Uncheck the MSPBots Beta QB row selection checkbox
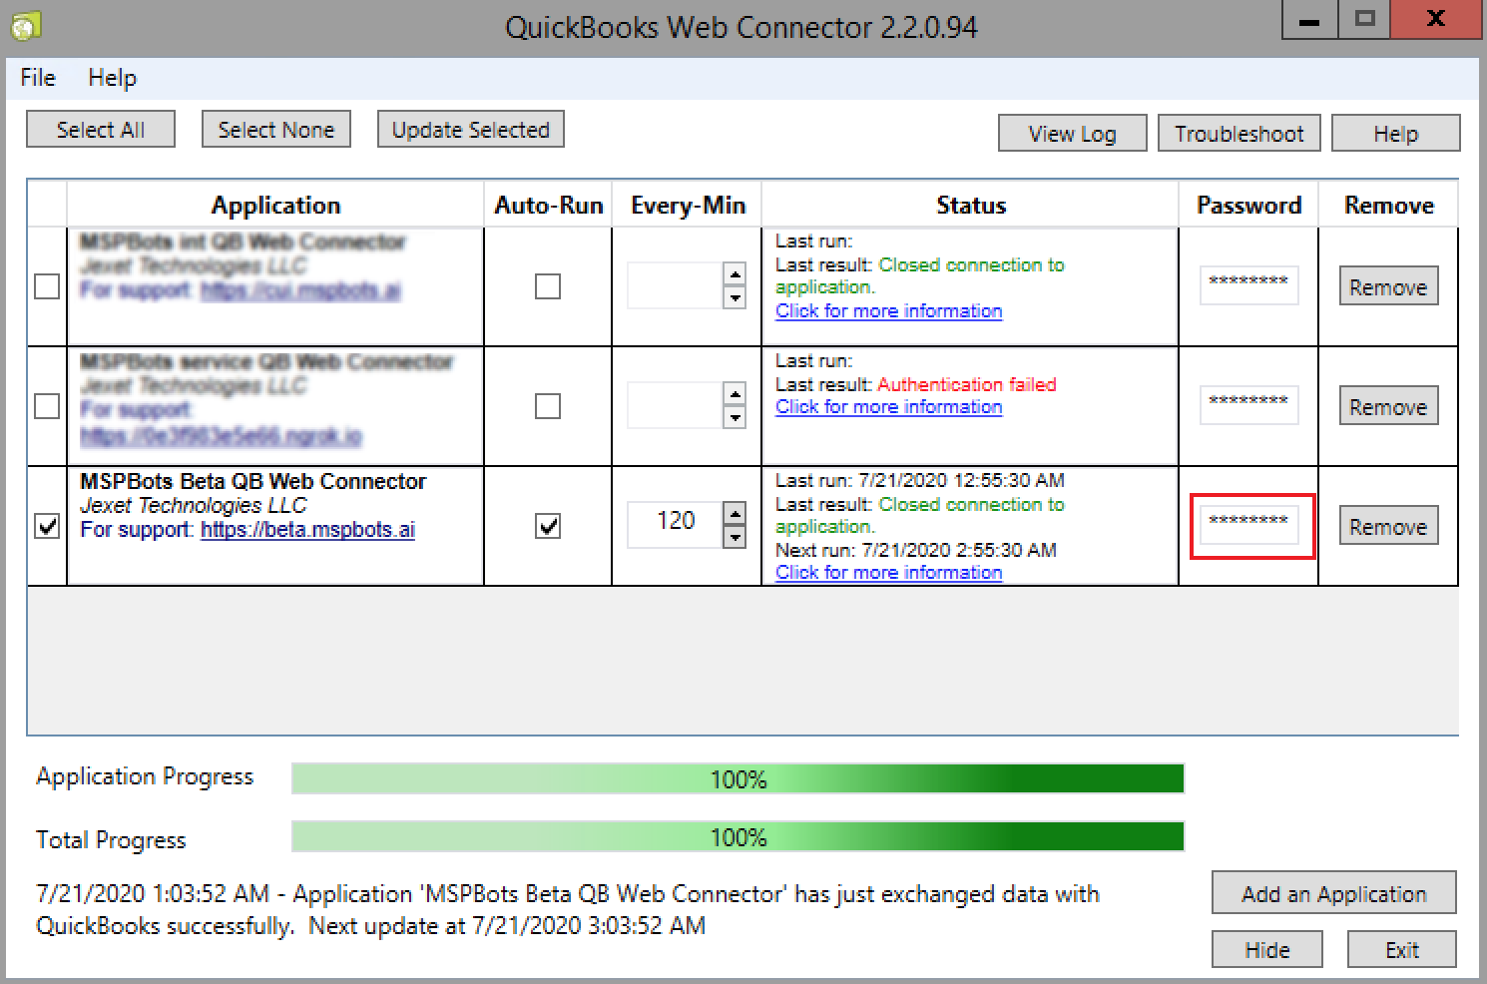Screen dimensions: 1487x984 pyautogui.click(x=47, y=526)
